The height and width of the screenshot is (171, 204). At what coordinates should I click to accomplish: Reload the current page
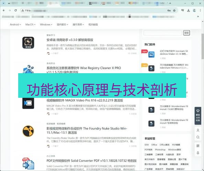click(x=15, y=10)
